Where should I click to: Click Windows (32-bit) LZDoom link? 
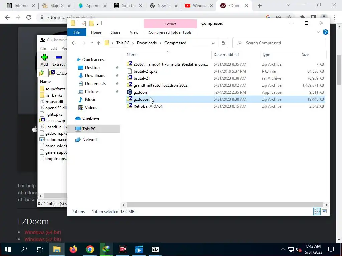click(x=43, y=239)
